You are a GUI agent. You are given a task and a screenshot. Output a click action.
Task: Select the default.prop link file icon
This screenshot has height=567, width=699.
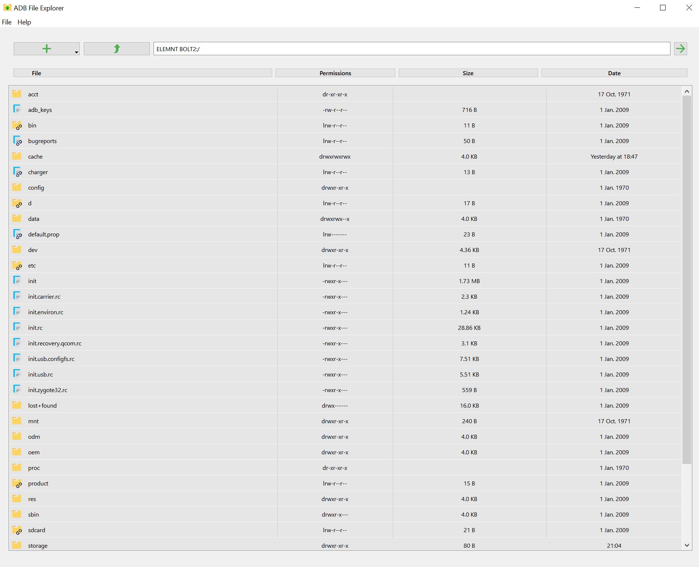[17, 234]
